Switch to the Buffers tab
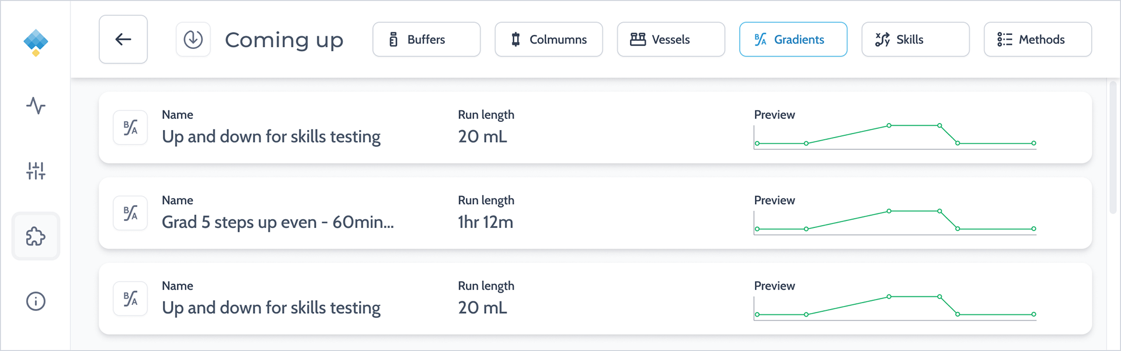 click(427, 40)
